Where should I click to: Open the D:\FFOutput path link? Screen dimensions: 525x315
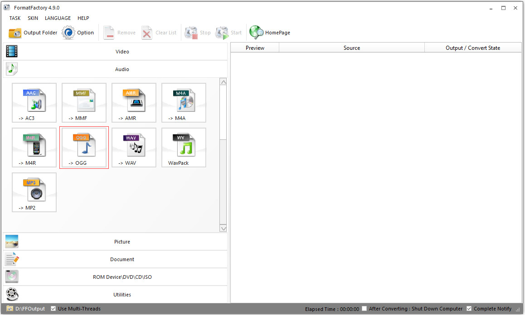pyautogui.click(x=30, y=308)
